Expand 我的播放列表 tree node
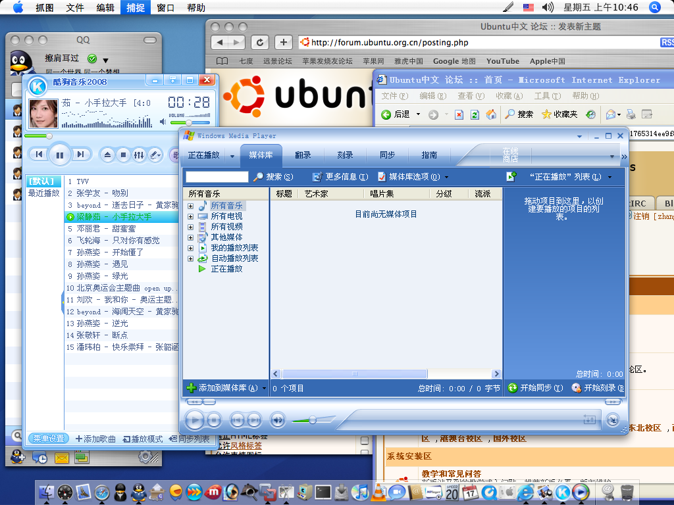The width and height of the screenshot is (674, 505). pyautogui.click(x=190, y=248)
